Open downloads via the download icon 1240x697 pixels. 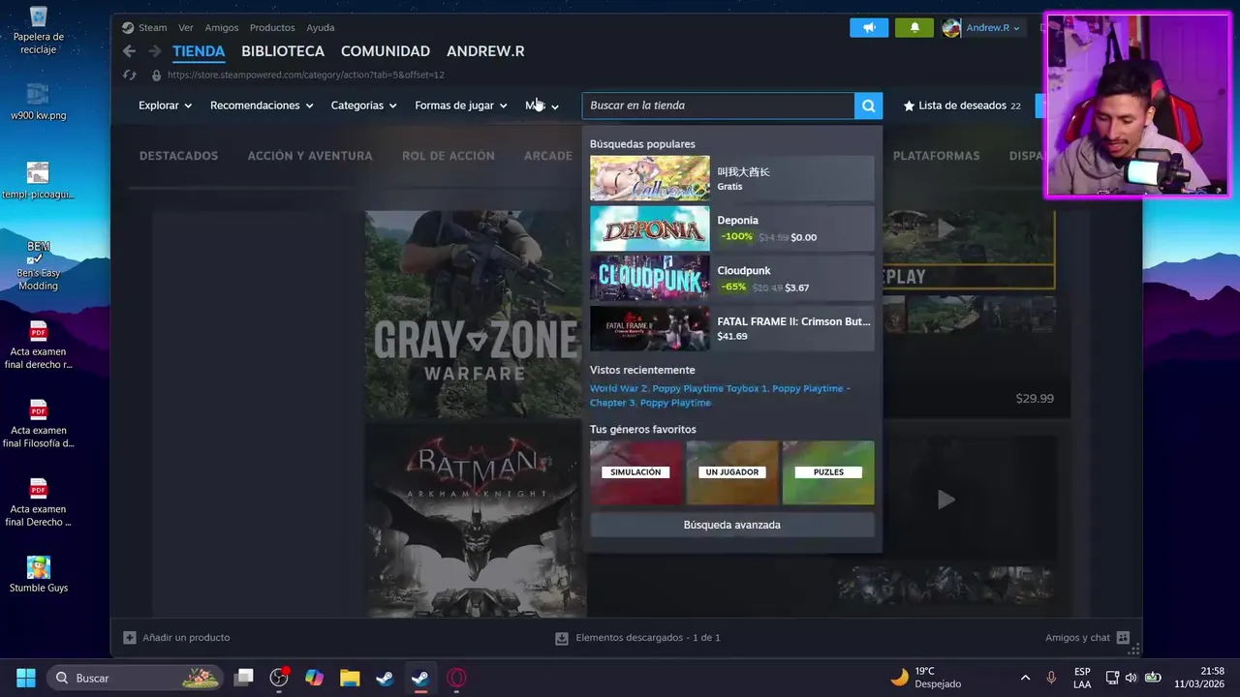562,638
